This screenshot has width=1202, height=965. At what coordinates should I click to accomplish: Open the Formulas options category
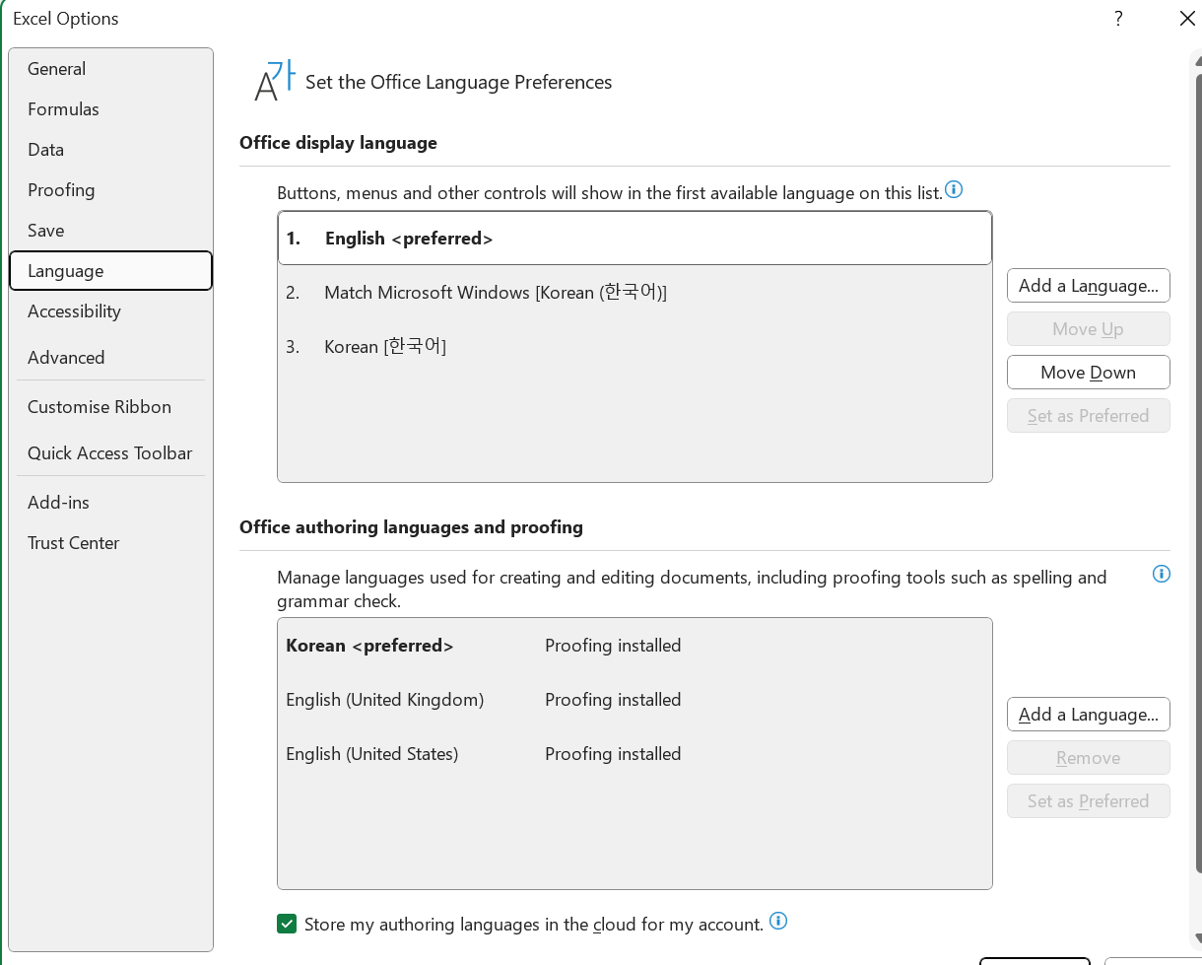click(110, 109)
